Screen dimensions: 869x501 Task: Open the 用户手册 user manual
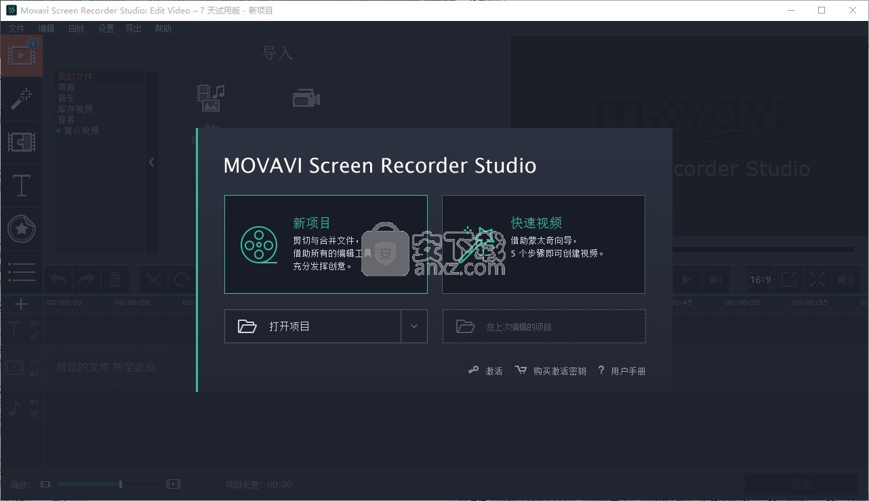(628, 371)
